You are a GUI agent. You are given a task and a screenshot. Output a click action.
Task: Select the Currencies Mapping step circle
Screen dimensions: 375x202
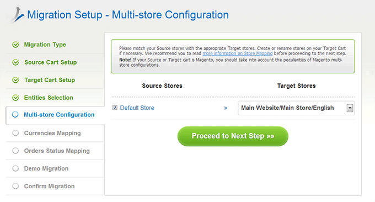point(15,133)
